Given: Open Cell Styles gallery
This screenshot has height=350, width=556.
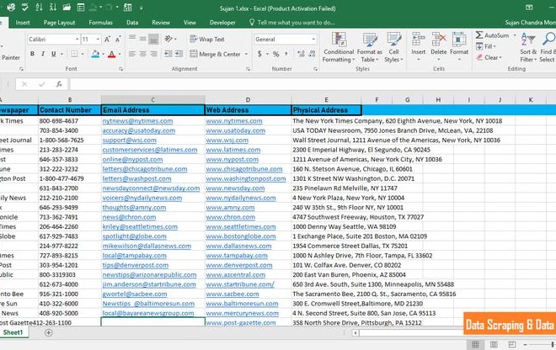Looking at the screenshot, I should (x=393, y=47).
